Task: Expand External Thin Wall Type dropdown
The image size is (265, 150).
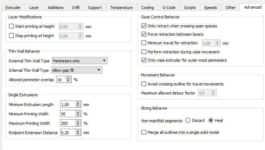Action: (80, 61)
